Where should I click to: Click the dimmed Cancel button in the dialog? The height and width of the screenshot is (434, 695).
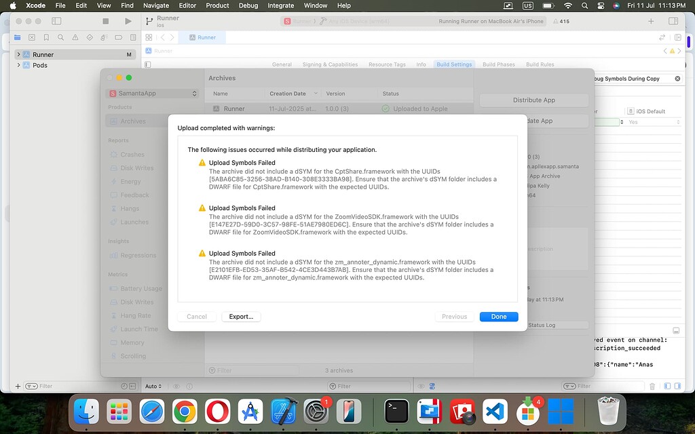pyautogui.click(x=197, y=317)
